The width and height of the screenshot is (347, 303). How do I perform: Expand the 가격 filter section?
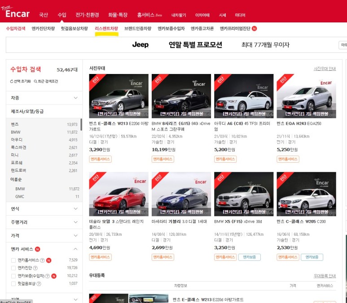pos(44,236)
